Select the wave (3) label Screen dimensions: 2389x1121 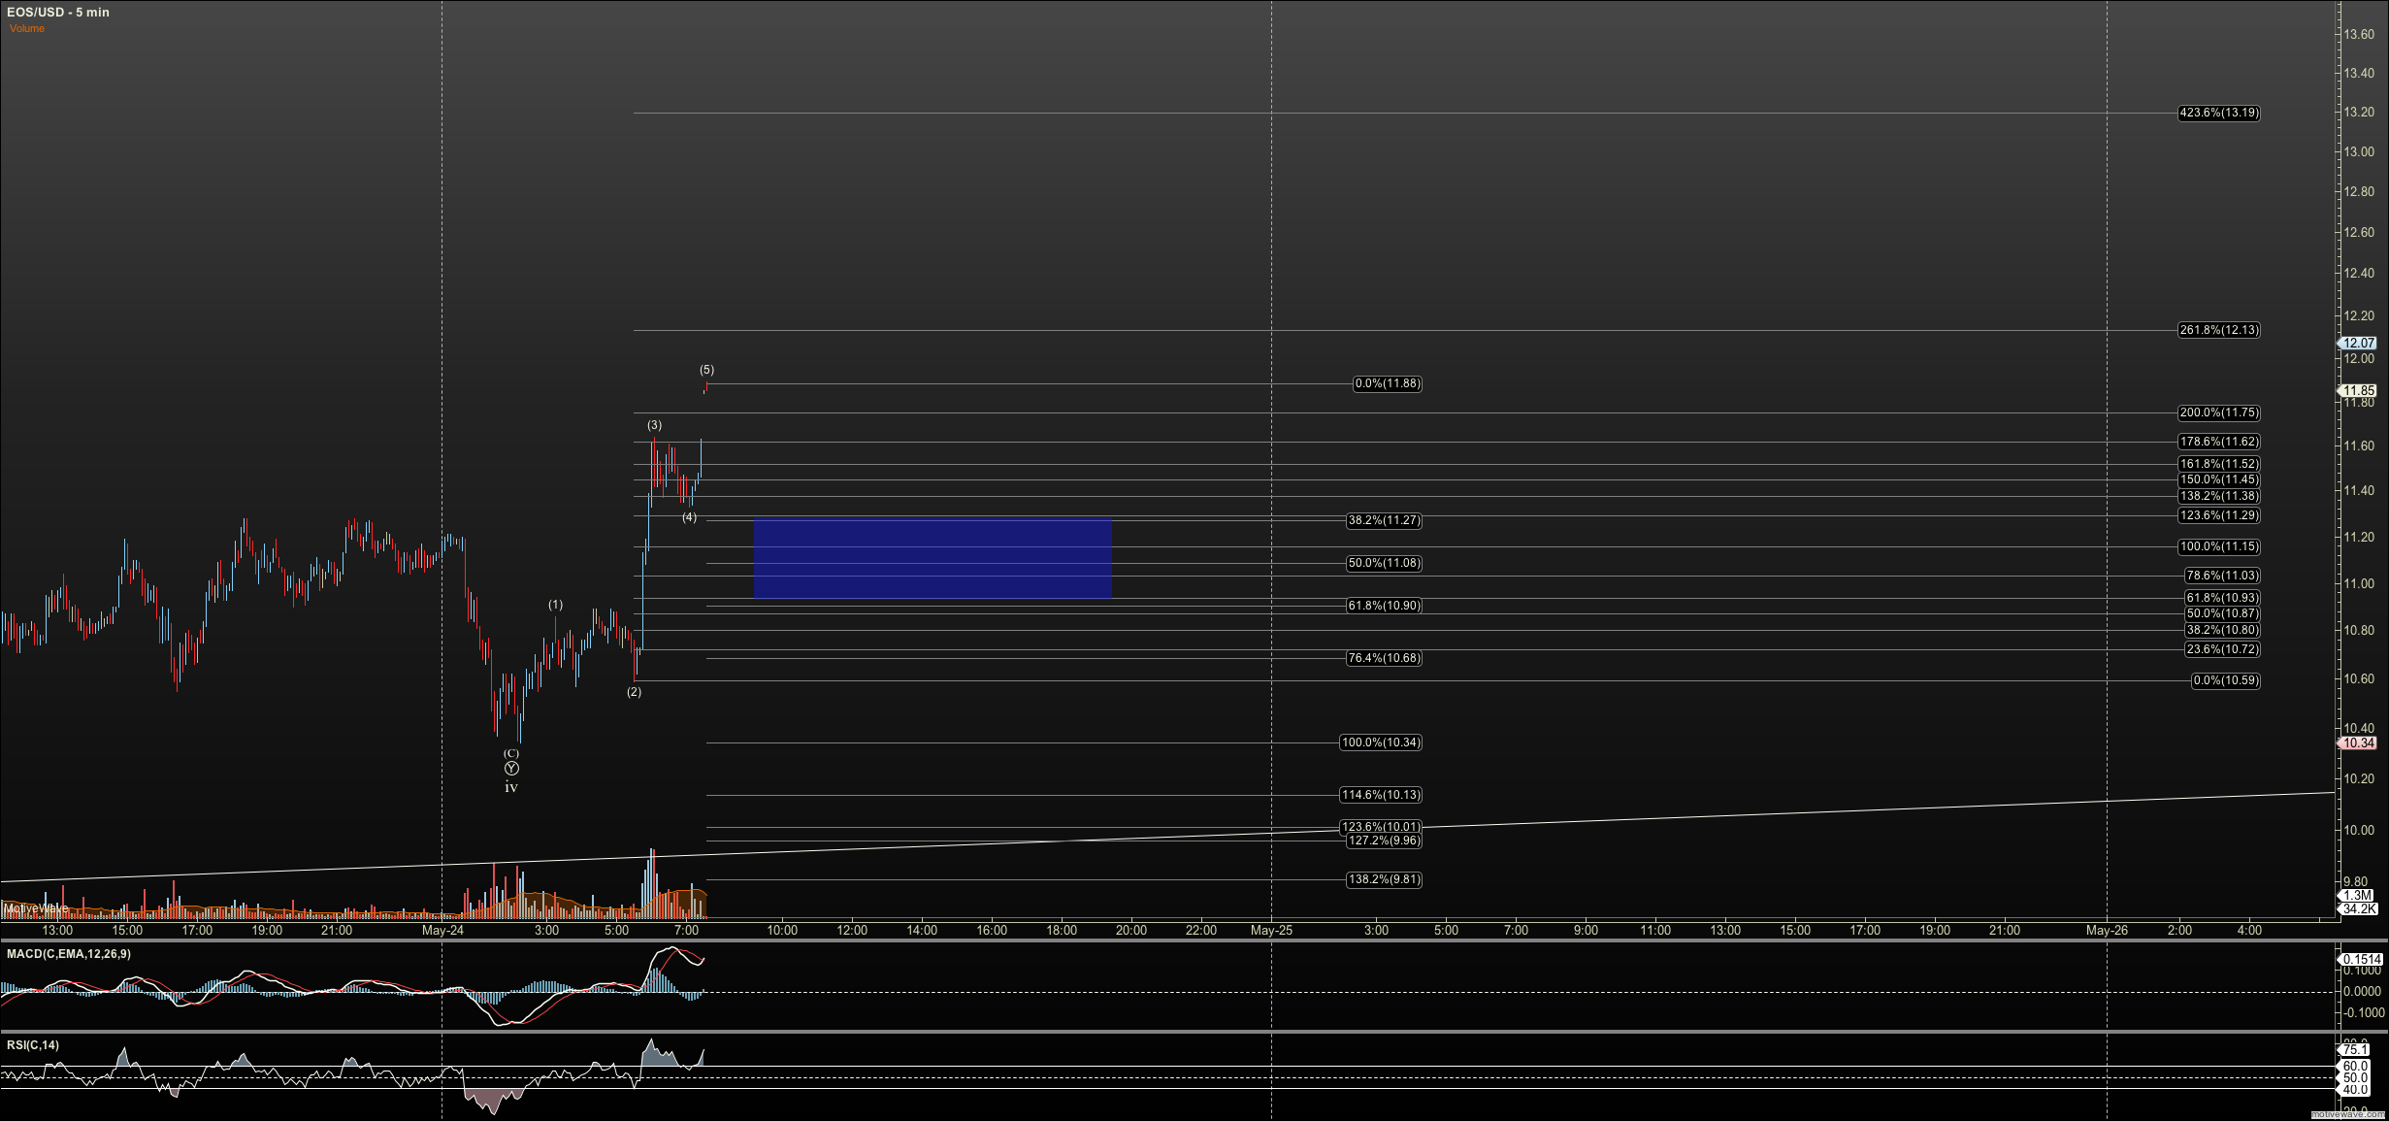pos(655,425)
